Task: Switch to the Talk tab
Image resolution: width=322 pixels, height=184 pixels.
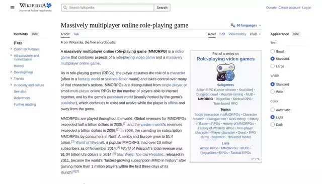Action: [x=76, y=34]
